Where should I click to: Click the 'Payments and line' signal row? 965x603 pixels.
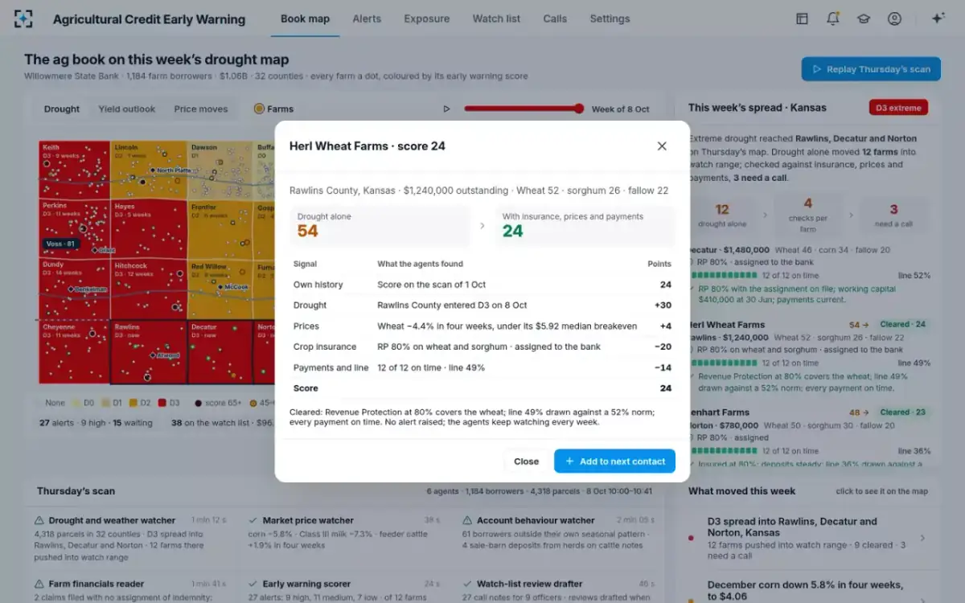[x=482, y=368]
